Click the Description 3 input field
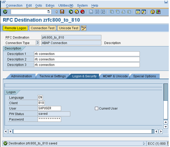 click(87, 65)
